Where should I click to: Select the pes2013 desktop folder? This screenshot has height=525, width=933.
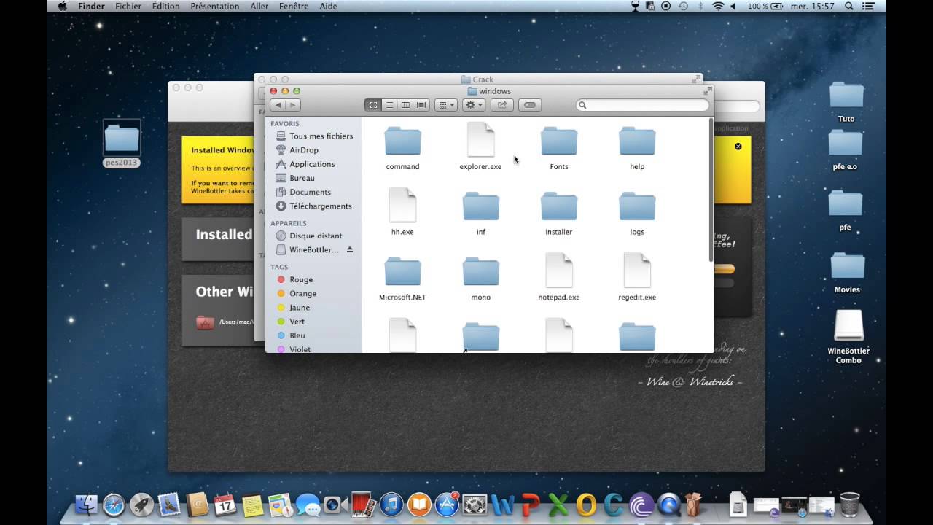point(122,144)
